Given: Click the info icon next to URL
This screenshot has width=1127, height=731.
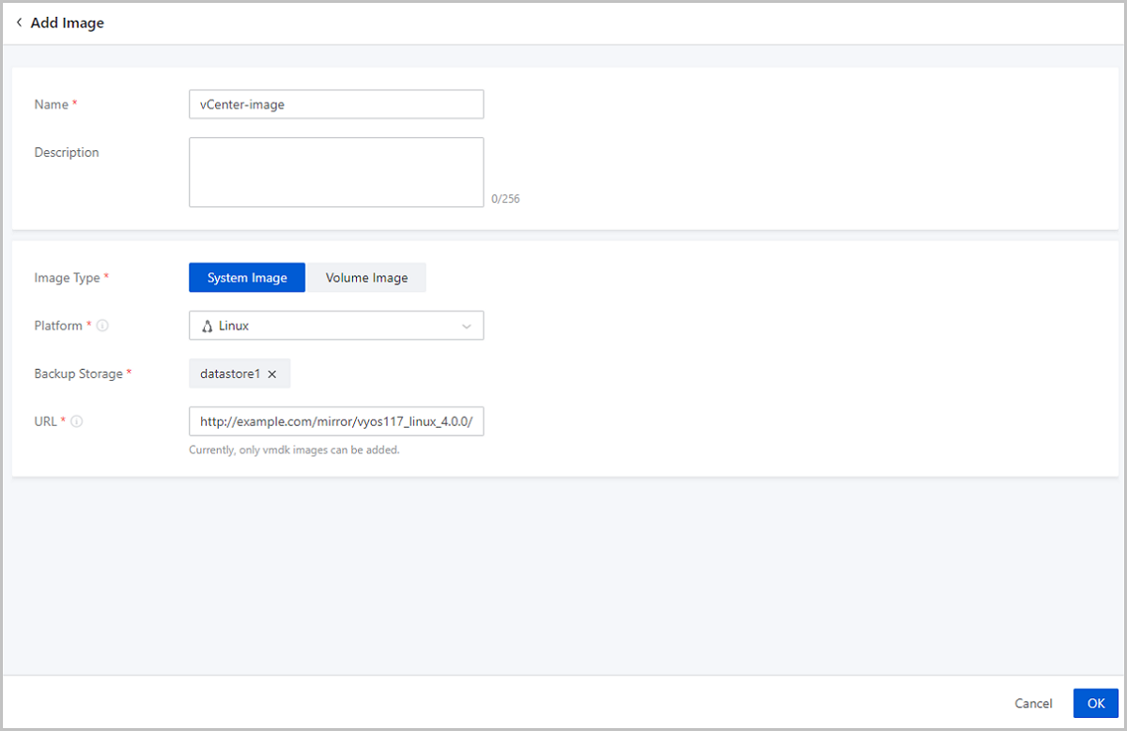Looking at the screenshot, I should [77, 421].
